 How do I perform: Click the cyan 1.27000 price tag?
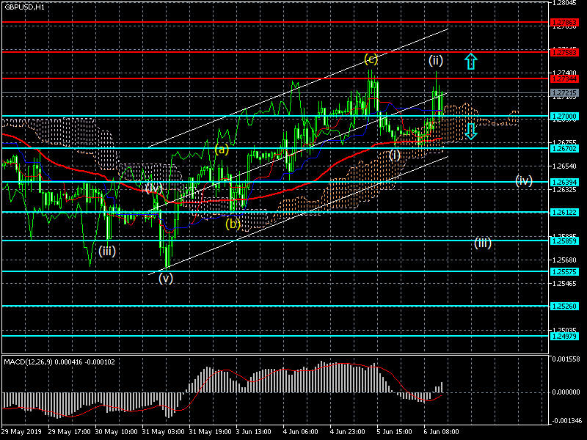pos(564,117)
